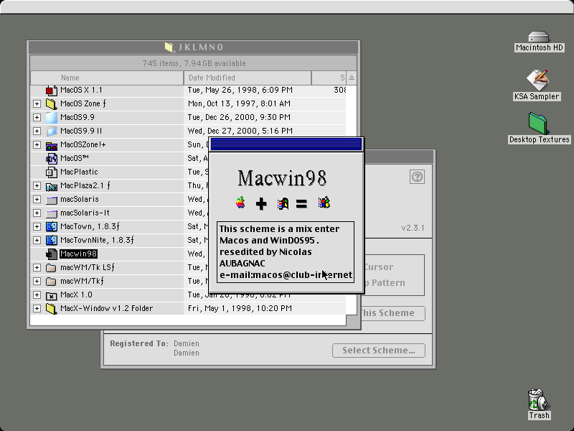Click the macWM/Tkƒ folder icon
Viewport: 574px width, 431px height.
(51, 281)
